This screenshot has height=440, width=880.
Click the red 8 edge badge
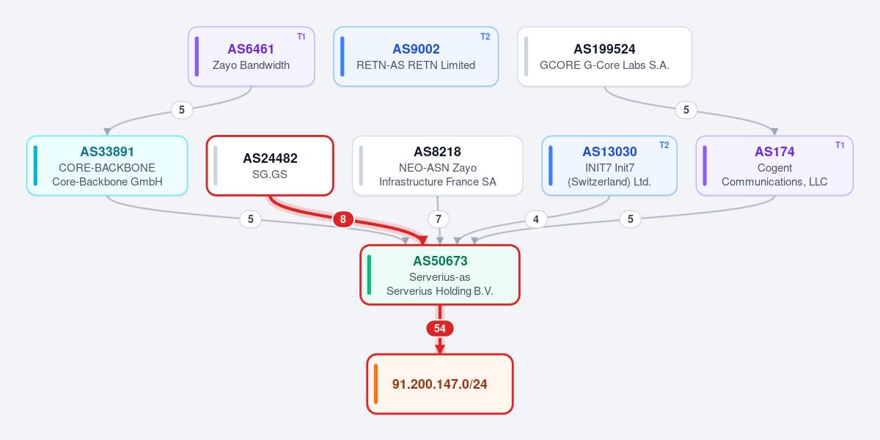tap(343, 219)
